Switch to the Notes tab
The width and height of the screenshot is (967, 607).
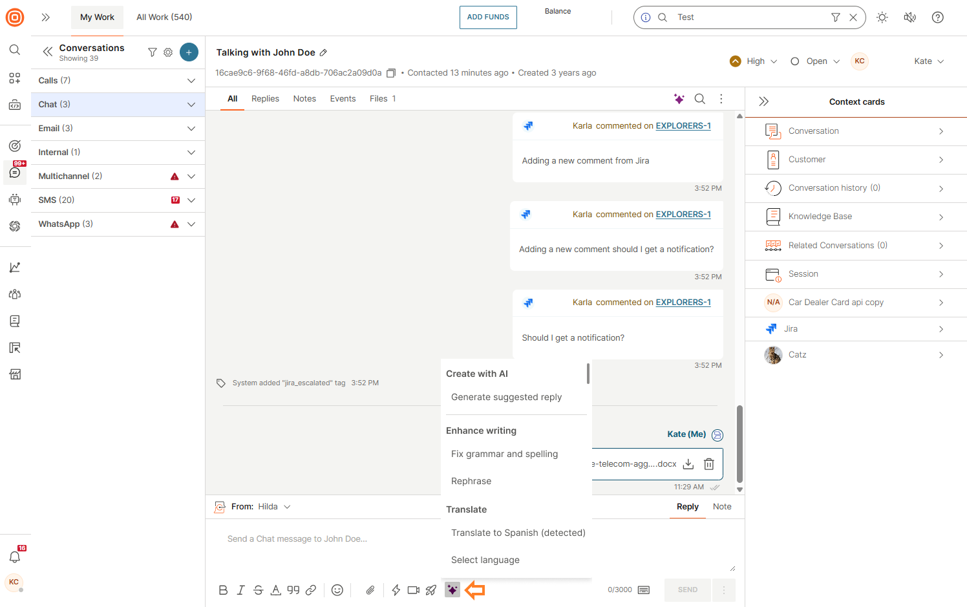[304, 98]
